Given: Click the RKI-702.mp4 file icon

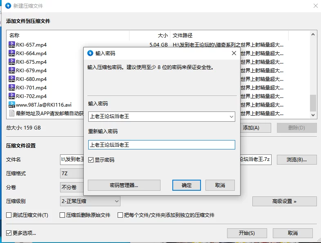Looking at the screenshot, I should pyautogui.click(x=12, y=96).
